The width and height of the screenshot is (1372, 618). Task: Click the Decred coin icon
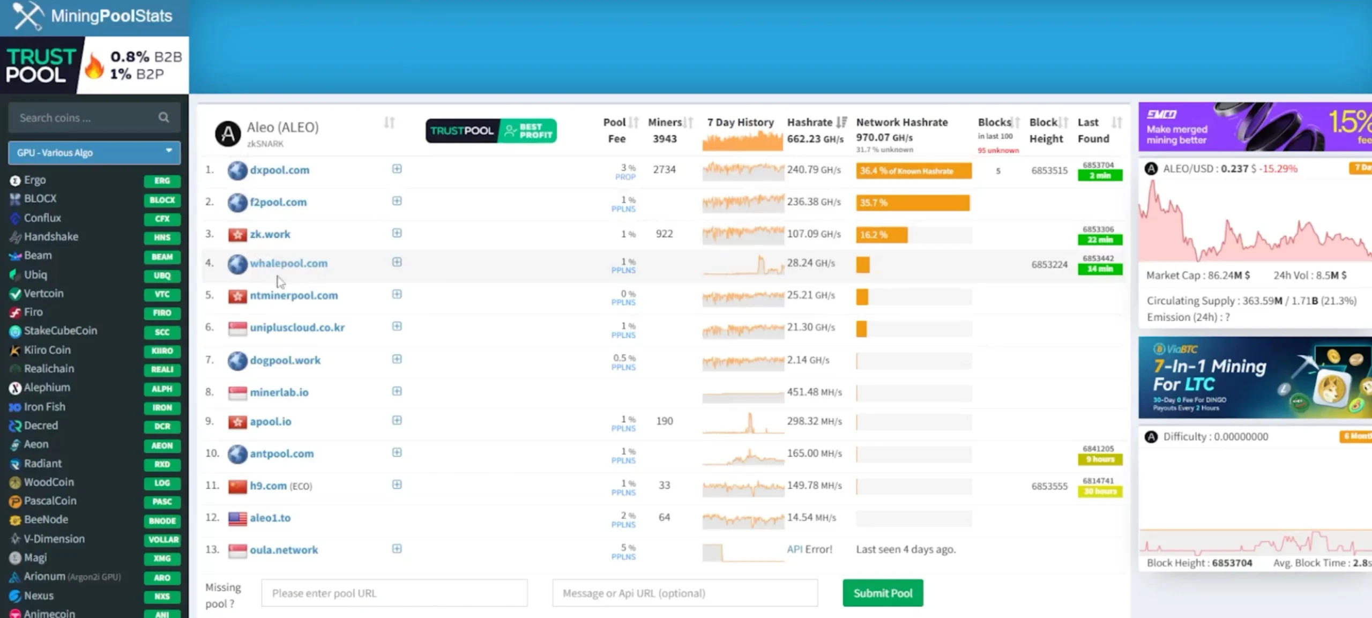15,426
